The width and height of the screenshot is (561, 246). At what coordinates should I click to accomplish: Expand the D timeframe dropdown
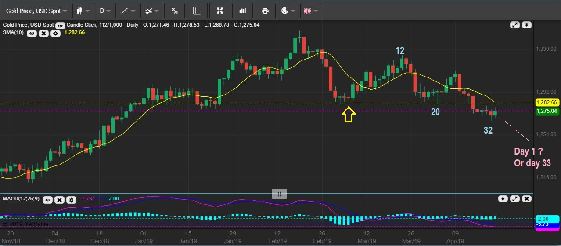coord(105,11)
